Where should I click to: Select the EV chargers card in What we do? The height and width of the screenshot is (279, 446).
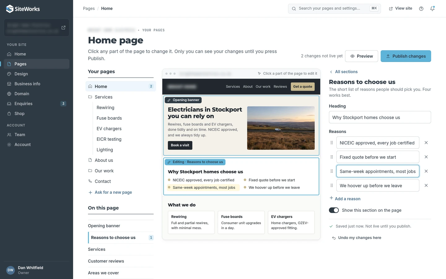click(291, 222)
